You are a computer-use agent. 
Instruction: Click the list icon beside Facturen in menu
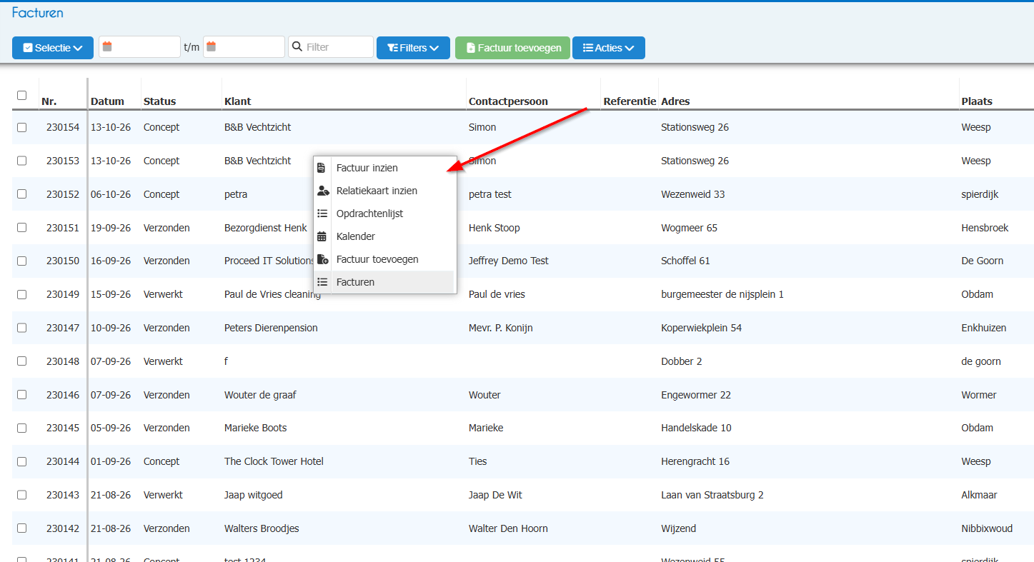coord(322,282)
